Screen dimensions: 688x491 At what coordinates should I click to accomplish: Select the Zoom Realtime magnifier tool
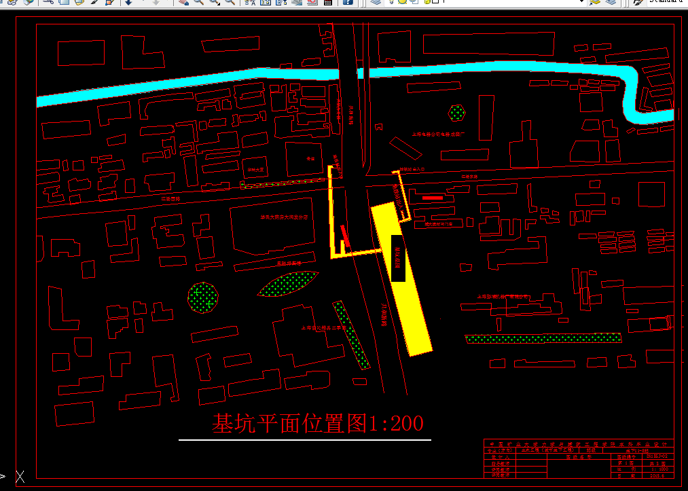[x=199, y=2]
